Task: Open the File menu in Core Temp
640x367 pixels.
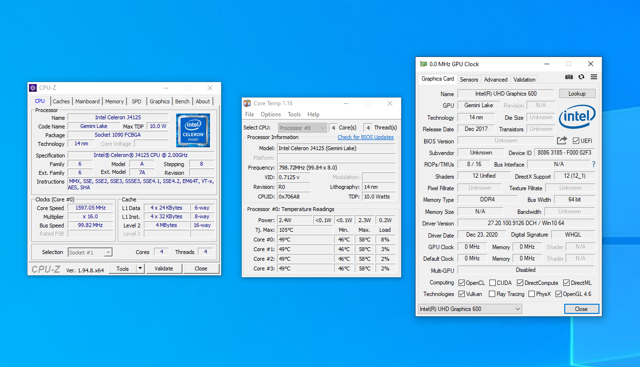Action: coord(250,114)
